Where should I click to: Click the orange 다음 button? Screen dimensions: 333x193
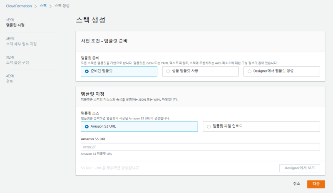(316, 184)
